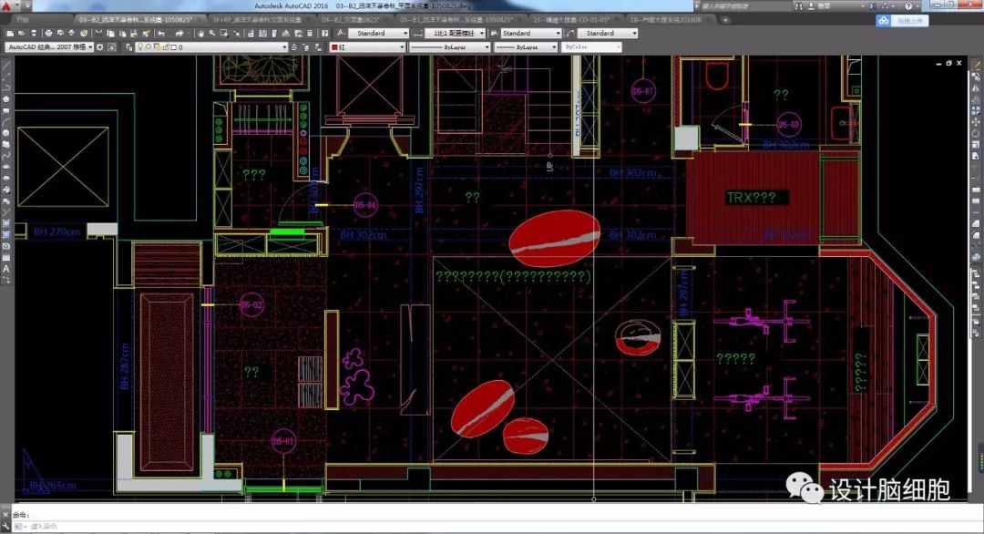Click the workspace settings gear icon
The image size is (984, 534).
(101, 46)
